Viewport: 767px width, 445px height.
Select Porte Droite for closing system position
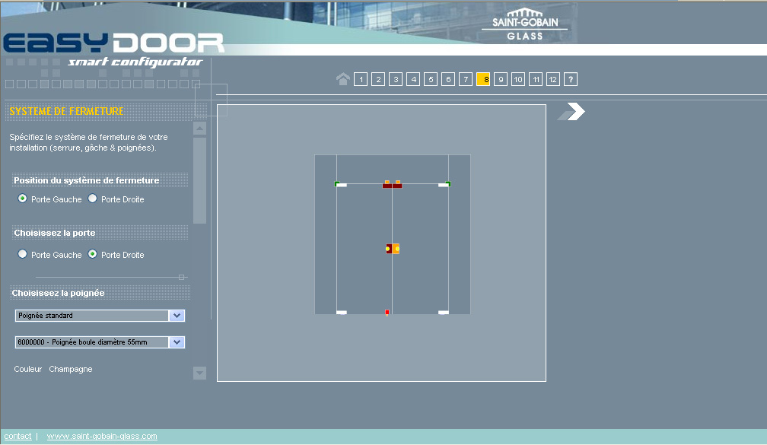pos(93,199)
